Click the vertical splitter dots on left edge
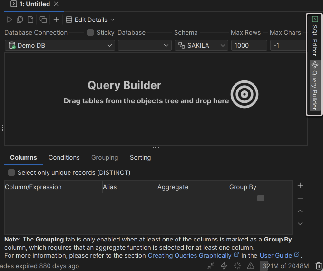This screenshot has height=271, width=323. coord(2,128)
